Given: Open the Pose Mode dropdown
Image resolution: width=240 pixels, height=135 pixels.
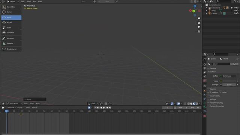Looking at the screenshot, I should 15,103.
